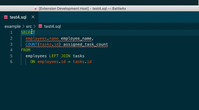Click the employee_name alias
Image resolution: width=199 pixels, height=110 pixels.
click(x=76, y=38)
